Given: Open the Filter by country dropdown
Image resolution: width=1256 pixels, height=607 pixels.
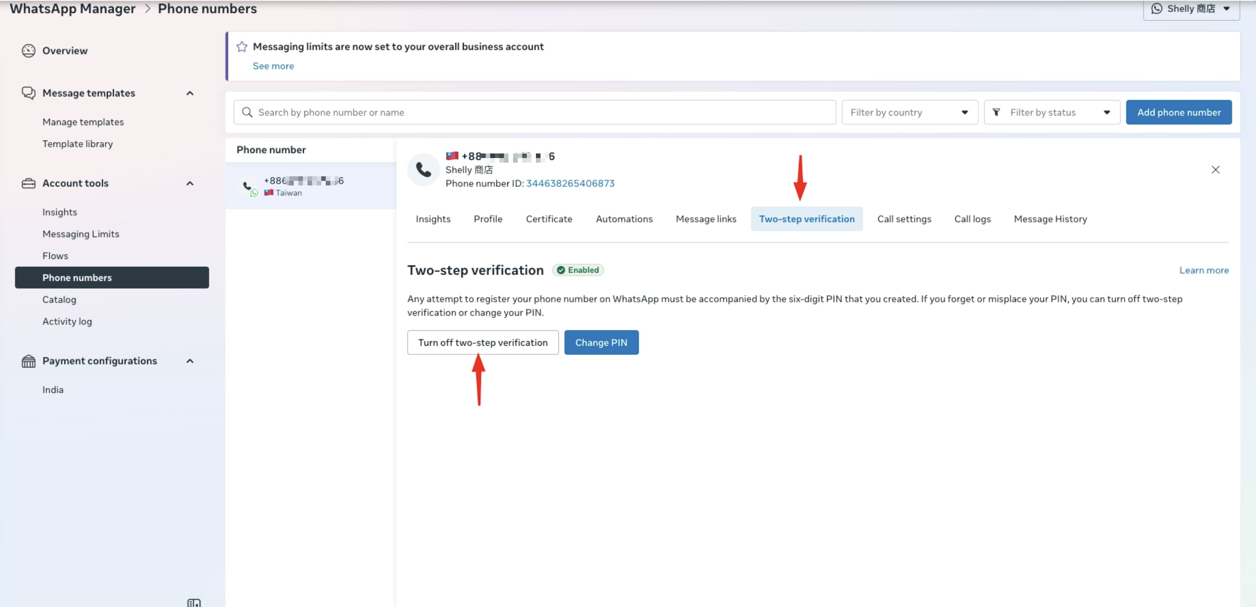Looking at the screenshot, I should [909, 113].
